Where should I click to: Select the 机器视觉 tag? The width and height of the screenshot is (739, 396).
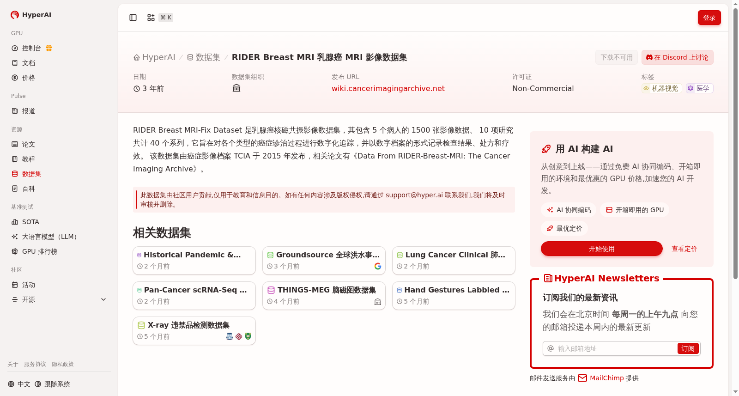tap(661, 88)
